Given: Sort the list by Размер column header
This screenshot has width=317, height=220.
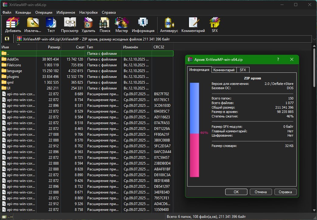Looking at the screenshot, I should tap(54, 47).
